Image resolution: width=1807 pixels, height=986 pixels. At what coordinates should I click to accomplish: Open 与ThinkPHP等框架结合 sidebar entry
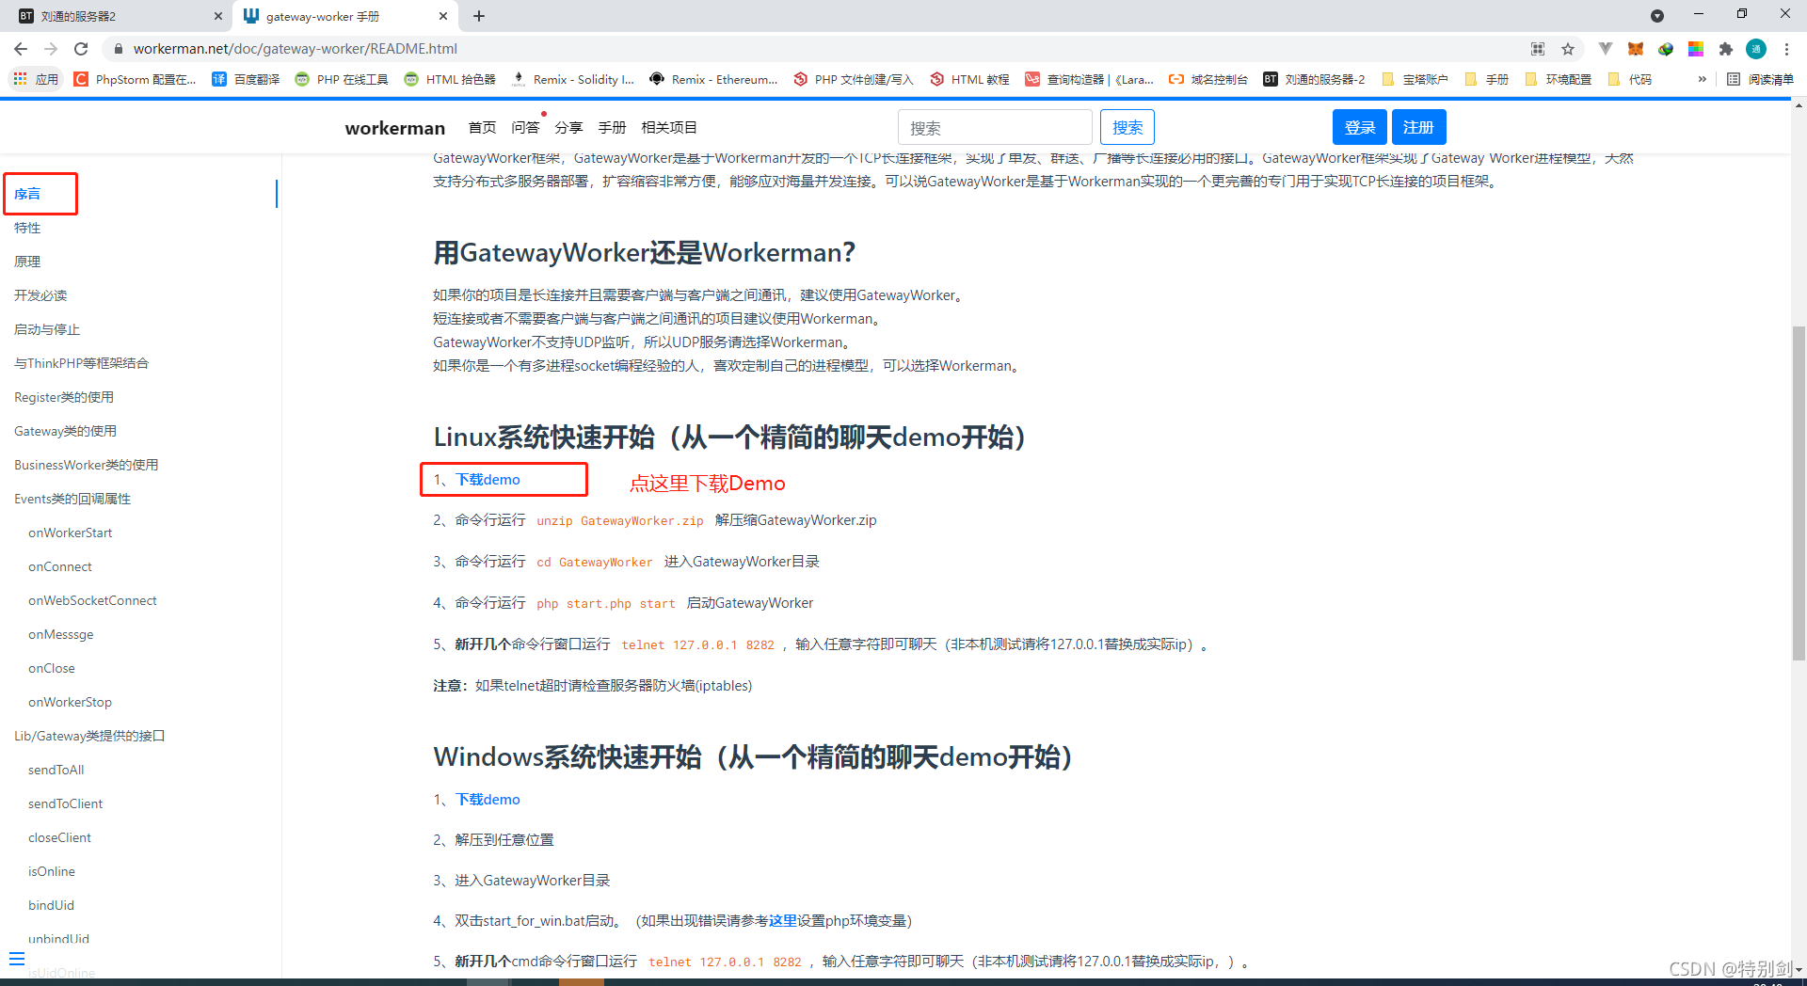pos(81,363)
